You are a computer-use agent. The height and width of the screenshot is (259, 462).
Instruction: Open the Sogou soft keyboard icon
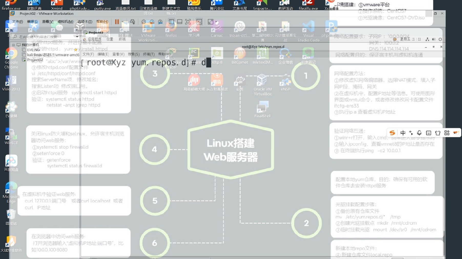[x=428, y=133]
